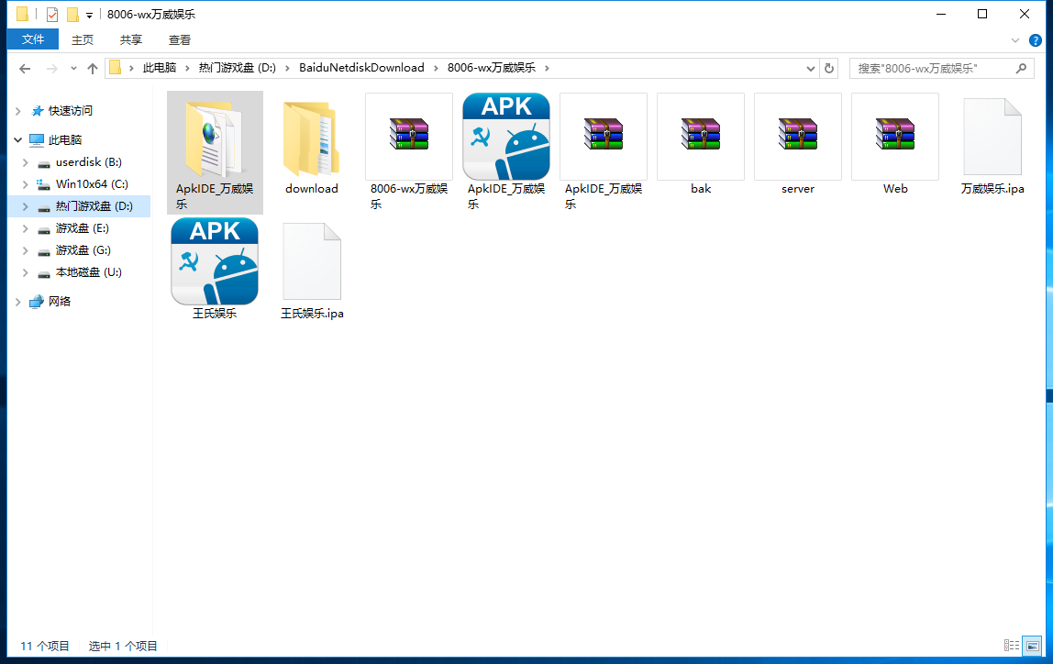This screenshot has height=664, width=1053.
Task: Switch to the 查看 ribbon tab
Action: [179, 40]
